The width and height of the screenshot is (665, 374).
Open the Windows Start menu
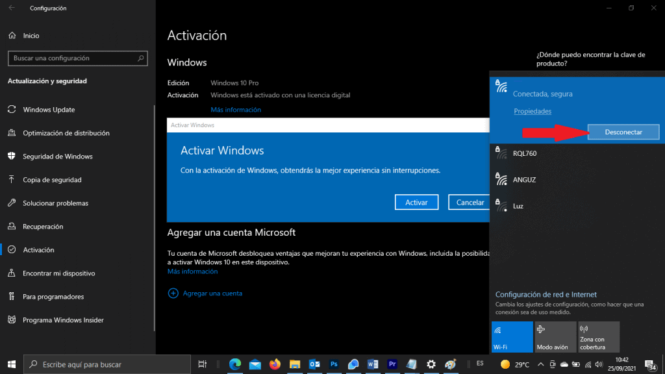pos(12,364)
